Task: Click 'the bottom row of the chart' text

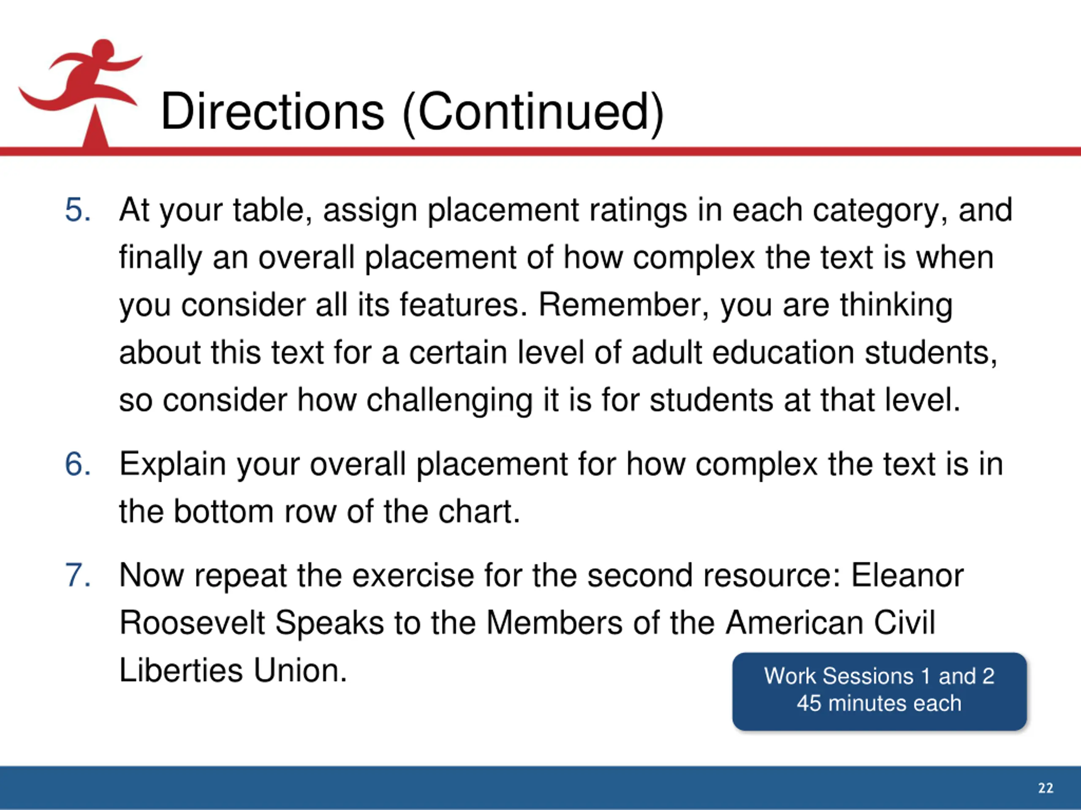Action: pyautogui.click(x=320, y=512)
